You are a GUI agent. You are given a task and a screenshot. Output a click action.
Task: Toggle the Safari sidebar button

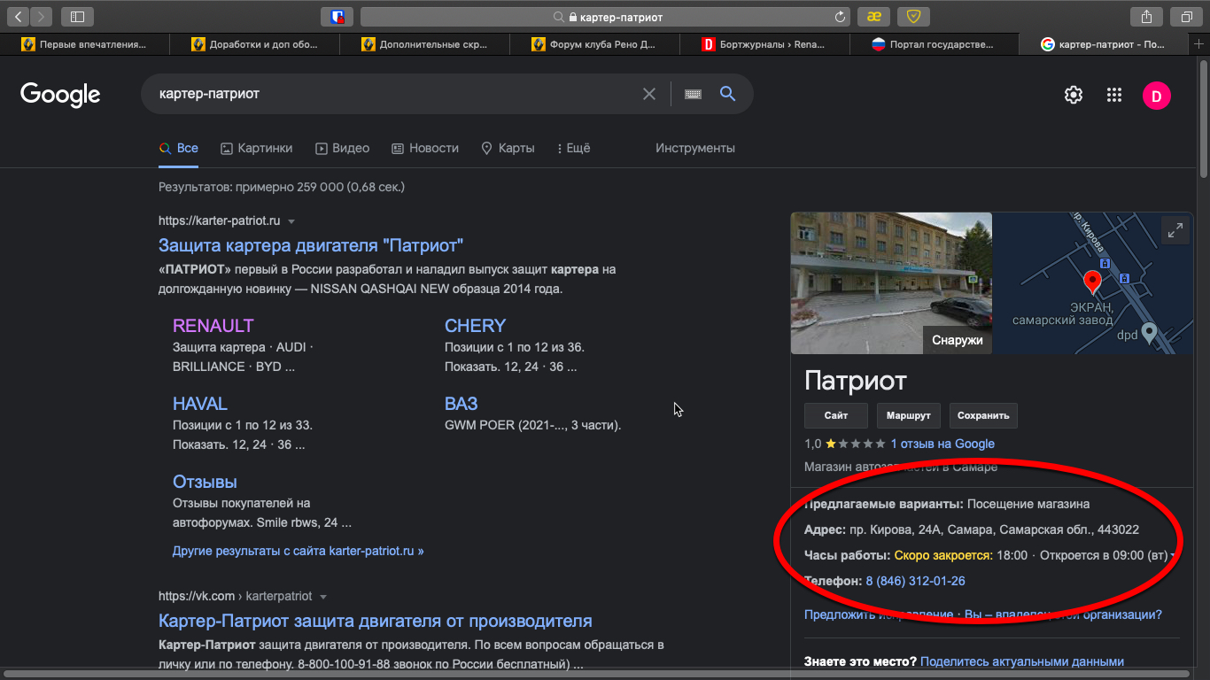click(x=77, y=16)
